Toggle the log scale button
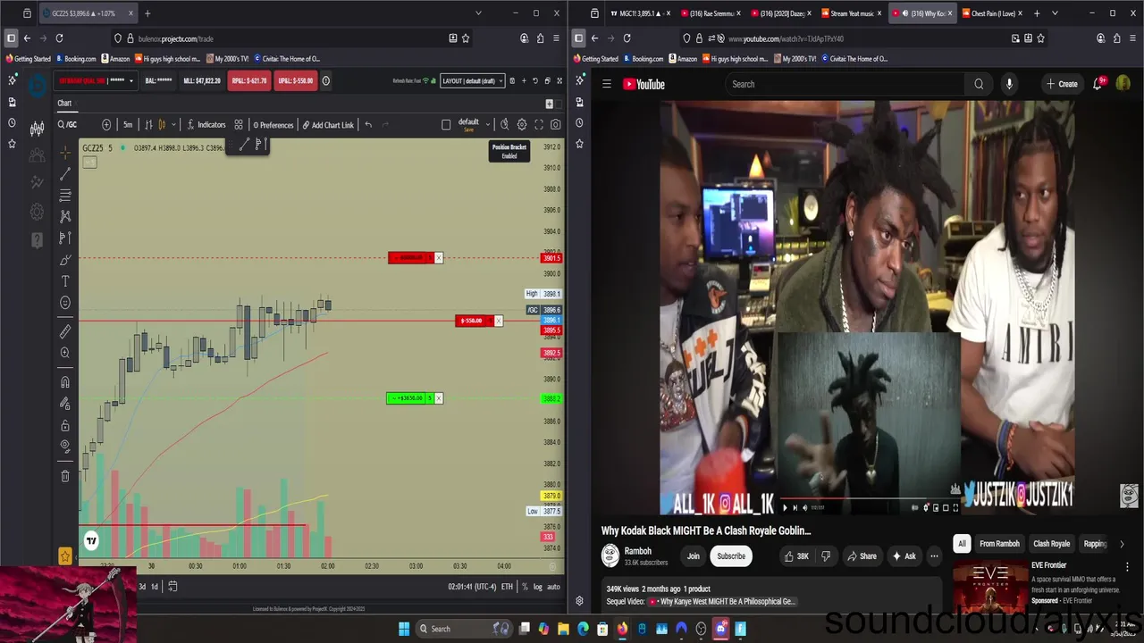Viewport: 1144px width, 643px height. (x=537, y=587)
